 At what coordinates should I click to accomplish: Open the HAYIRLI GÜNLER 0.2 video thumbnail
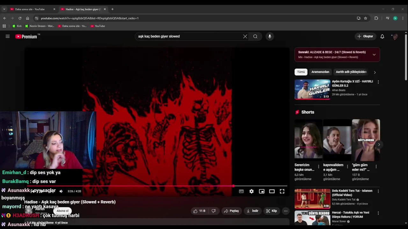[312, 89]
